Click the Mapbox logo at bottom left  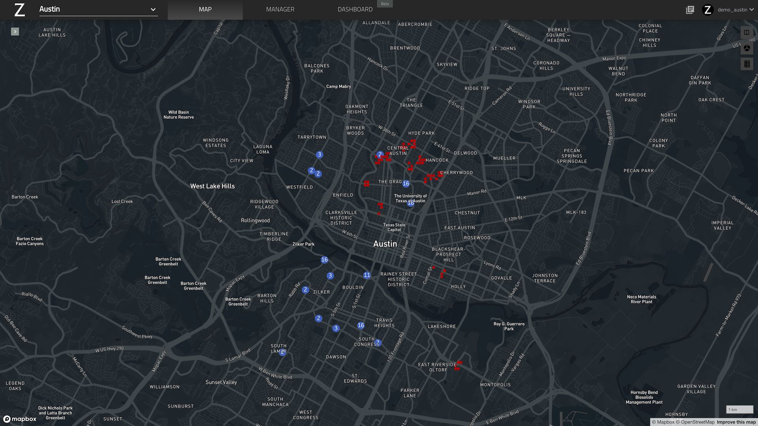tap(19, 419)
